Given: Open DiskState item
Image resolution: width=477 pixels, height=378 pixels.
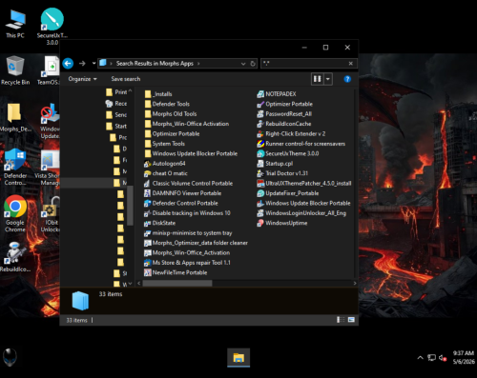Looking at the screenshot, I should [x=159, y=223].
